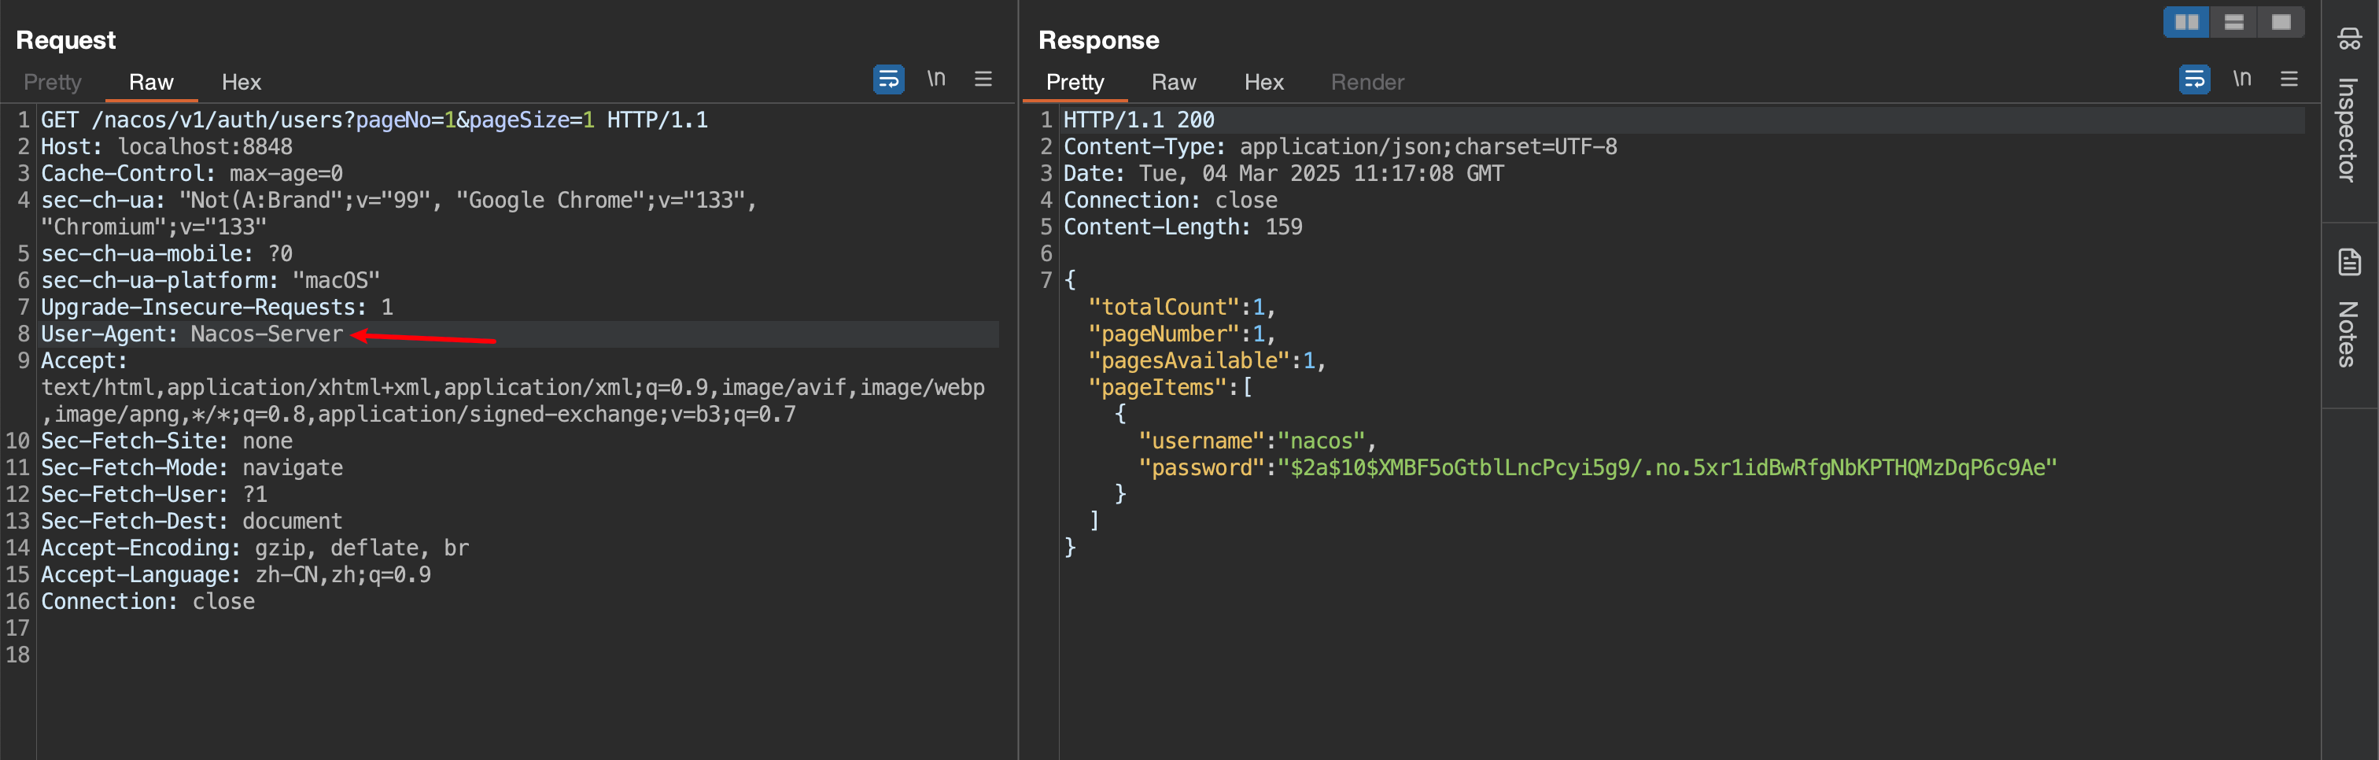This screenshot has width=2379, height=760.
Task: Click the "pagesAvailable" JSON key
Action: point(1189,361)
